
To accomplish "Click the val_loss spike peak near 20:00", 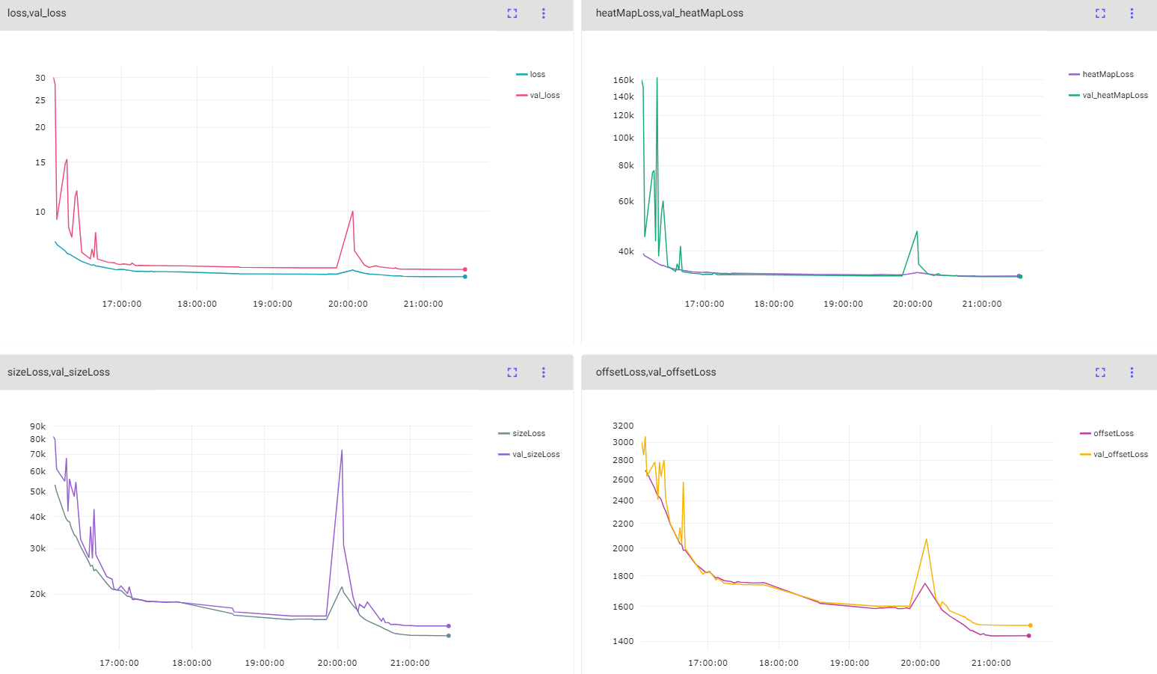I will point(352,212).
